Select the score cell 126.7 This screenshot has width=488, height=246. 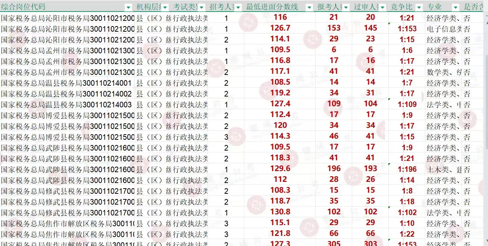coord(280,28)
